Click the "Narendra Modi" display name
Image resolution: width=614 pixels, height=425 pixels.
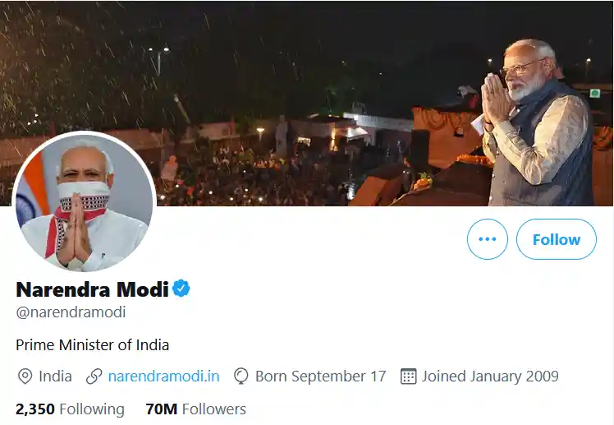pos(92,289)
